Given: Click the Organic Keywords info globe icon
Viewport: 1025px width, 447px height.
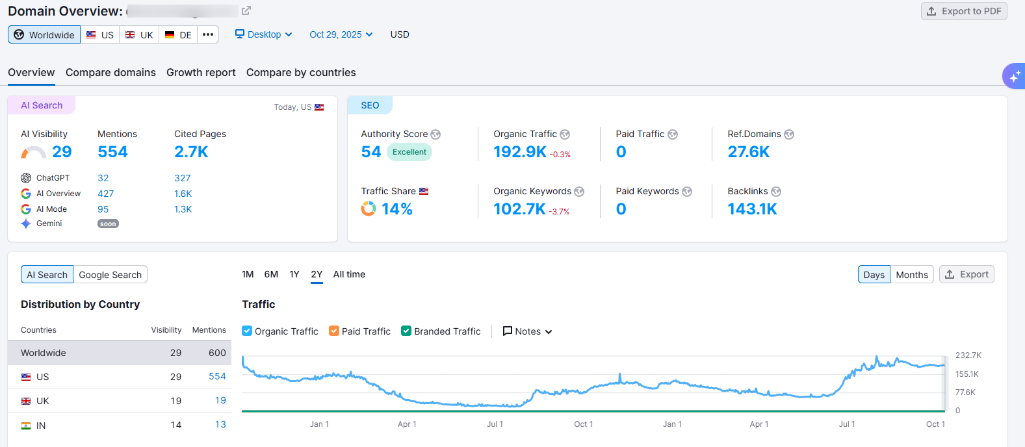Looking at the screenshot, I should coord(579,192).
